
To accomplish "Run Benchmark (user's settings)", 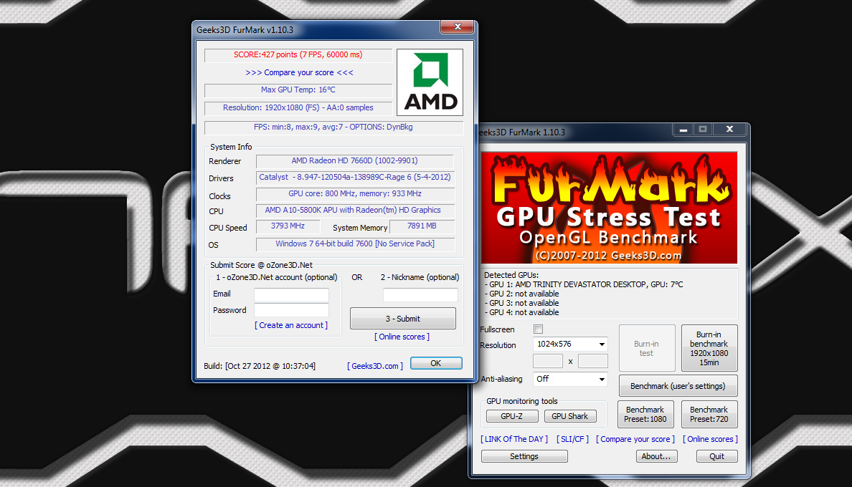I will pyautogui.click(x=678, y=386).
